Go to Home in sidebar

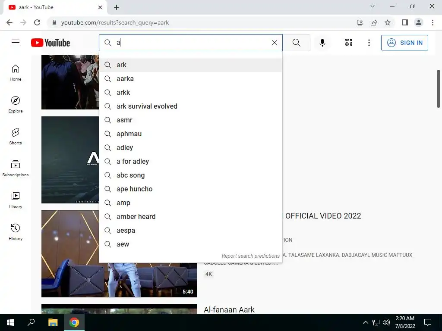point(16,73)
